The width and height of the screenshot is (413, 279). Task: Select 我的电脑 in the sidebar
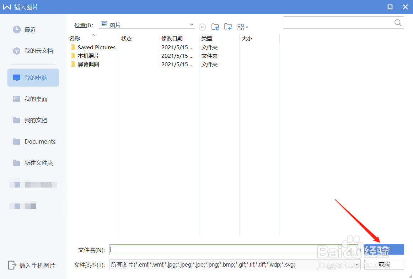36,77
